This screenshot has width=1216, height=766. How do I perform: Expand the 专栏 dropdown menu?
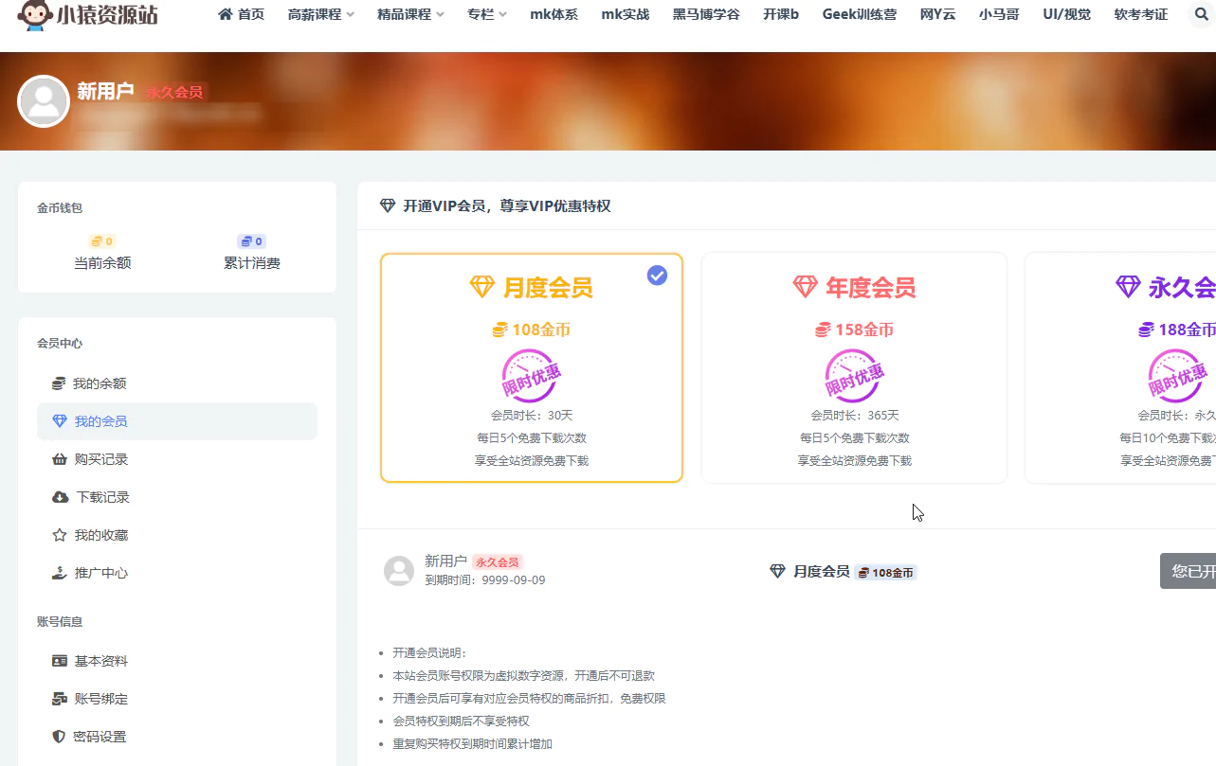point(487,14)
